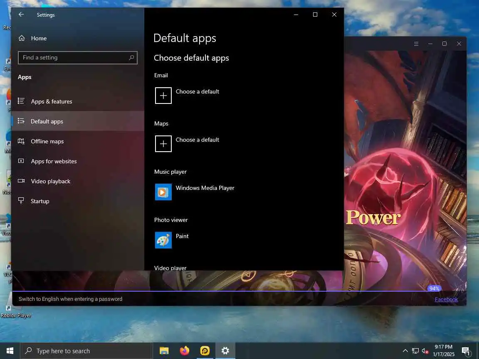The width and height of the screenshot is (479, 359).
Task: Click Choose a default under Maps
Action: tap(198, 140)
